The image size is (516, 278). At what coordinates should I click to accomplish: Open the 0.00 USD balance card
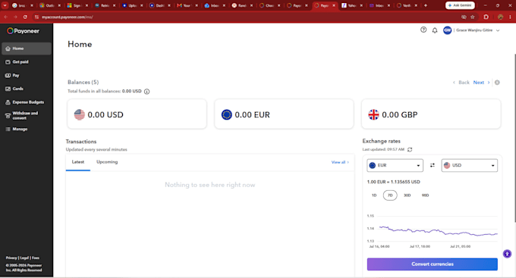137,114
